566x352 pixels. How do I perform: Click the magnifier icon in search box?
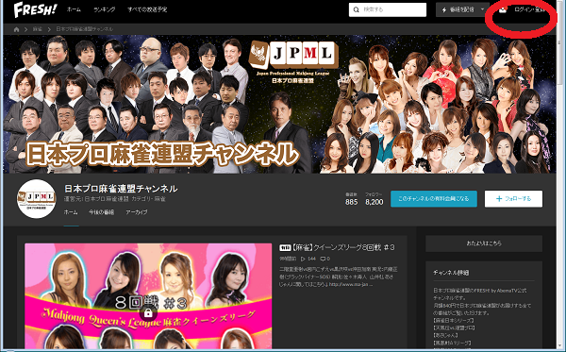(x=357, y=9)
